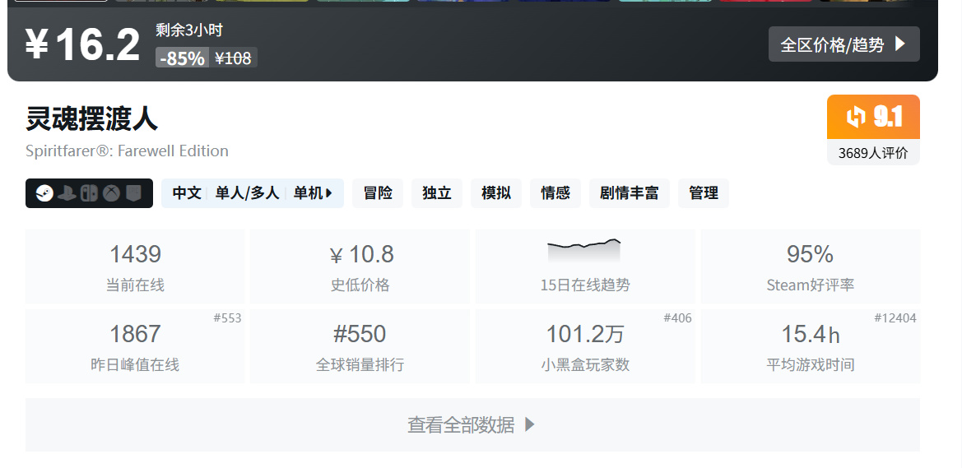The height and width of the screenshot is (468, 962).
Task: Click the 平均游戏时间 15.4h stat card
Action: (x=810, y=346)
